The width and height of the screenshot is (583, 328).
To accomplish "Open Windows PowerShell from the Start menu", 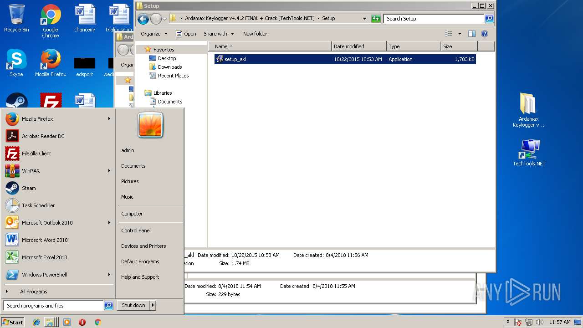I will tap(58, 275).
